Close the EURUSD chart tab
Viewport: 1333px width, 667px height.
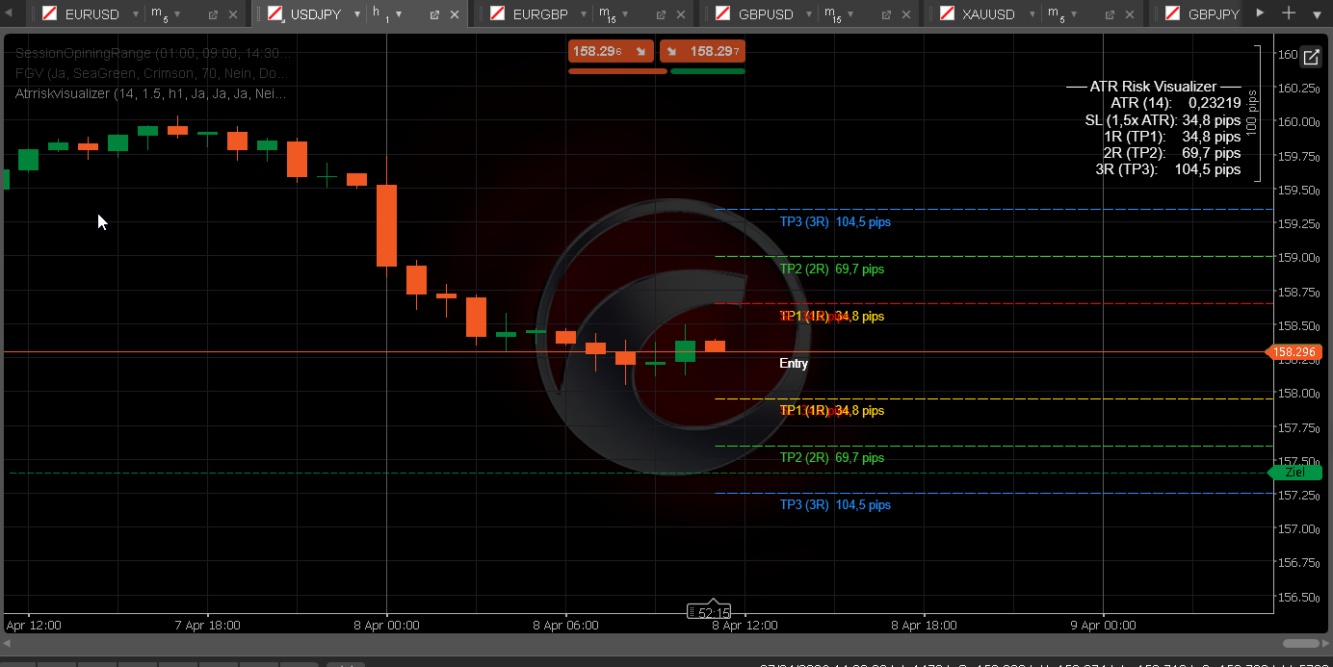(x=233, y=14)
